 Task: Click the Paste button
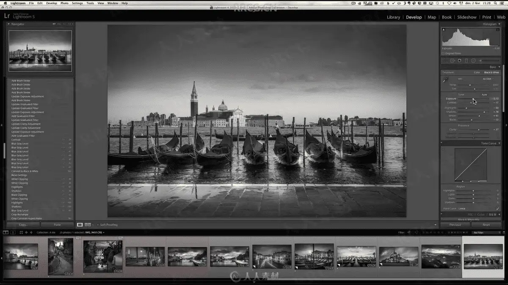[x=57, y=225]
